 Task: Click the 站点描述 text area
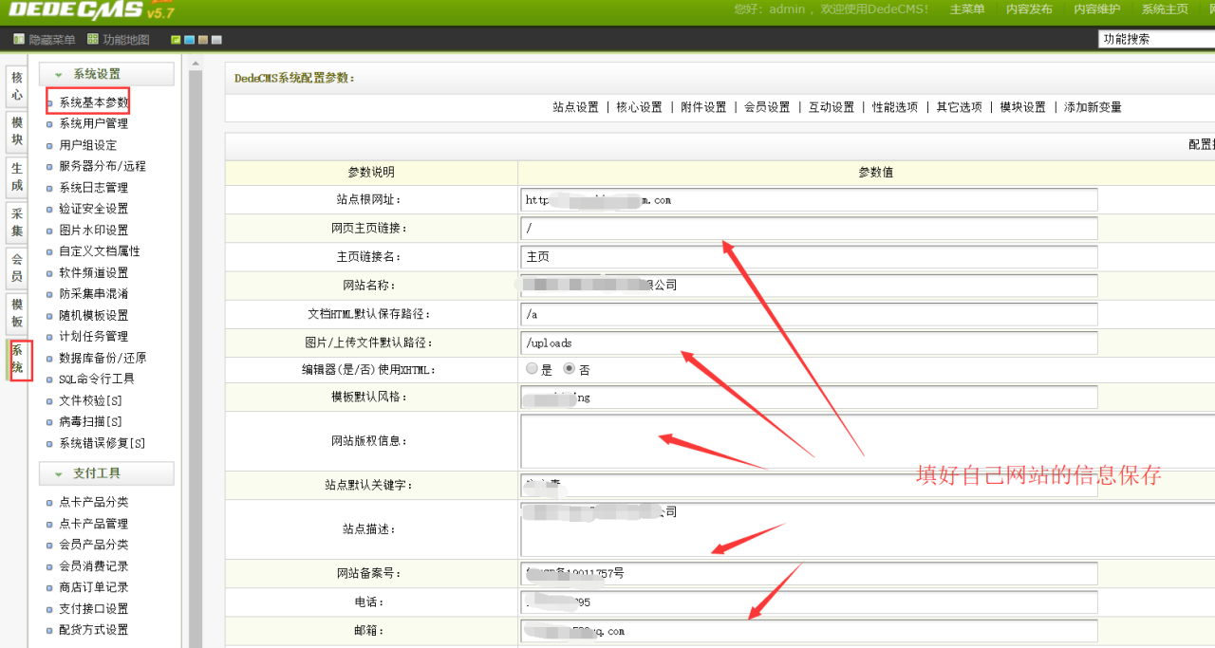point(868,528)
